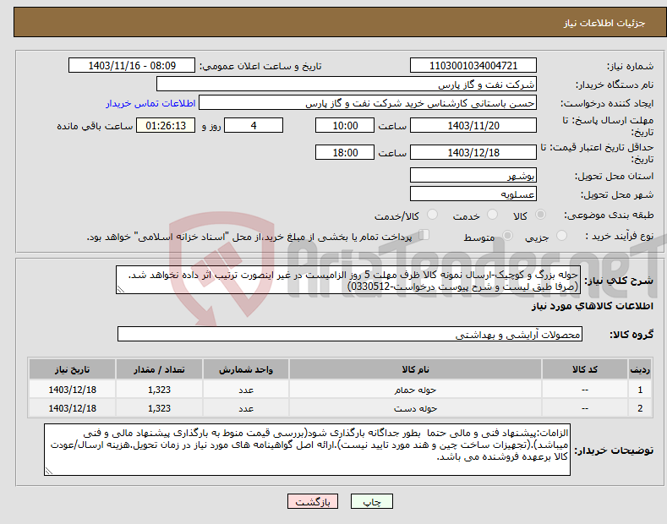Select the کالا/خدمت radio button
The image size is (667, 524).
(x=432, y=215)
